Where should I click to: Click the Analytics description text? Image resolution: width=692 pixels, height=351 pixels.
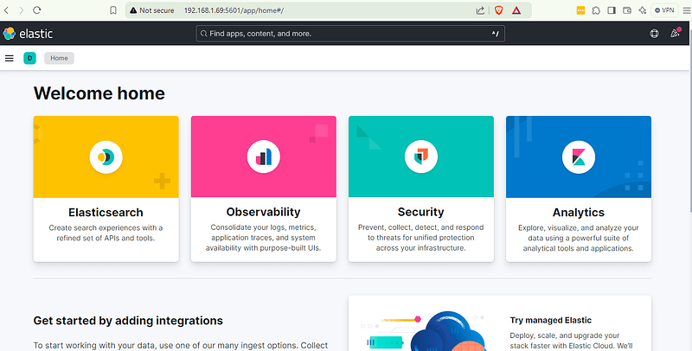pos(579,238)
